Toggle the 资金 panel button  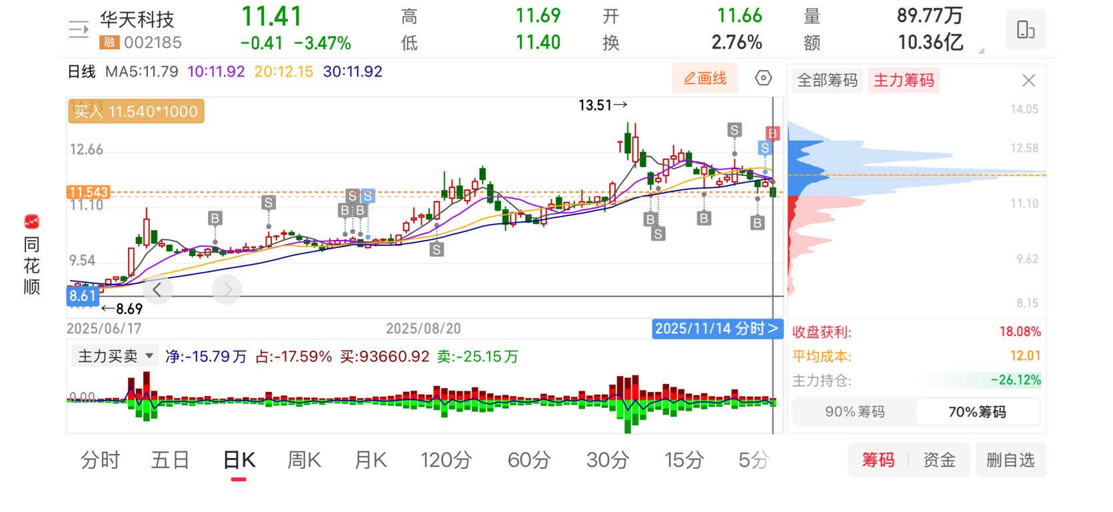tap(939, 460)
